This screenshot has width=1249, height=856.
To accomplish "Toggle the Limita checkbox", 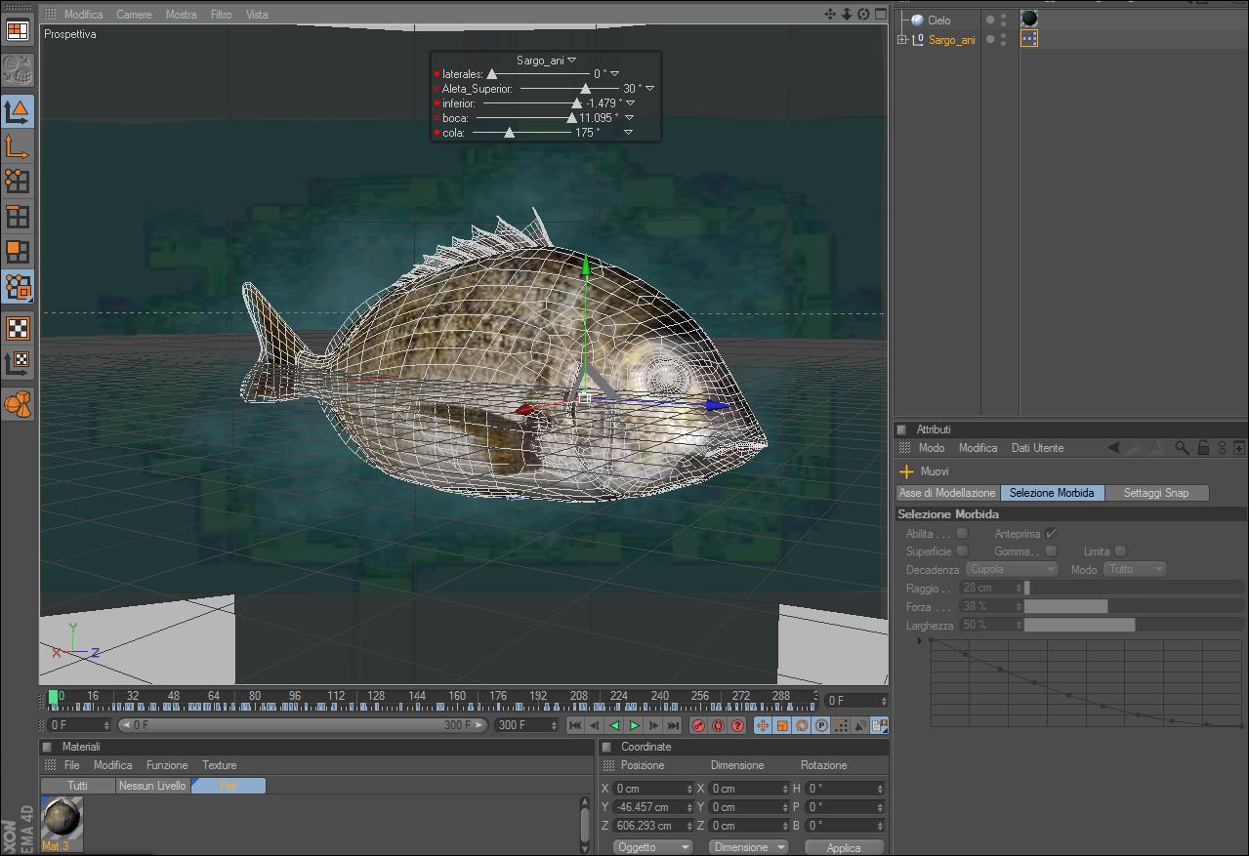I will [1120, 551].
